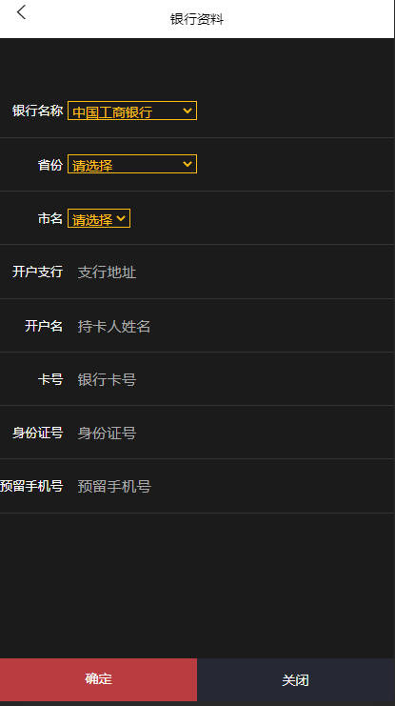The width and height of the screenshot is (395, 706).
Task: Open the 市名 city dropdown
Action: pos(99,218)
